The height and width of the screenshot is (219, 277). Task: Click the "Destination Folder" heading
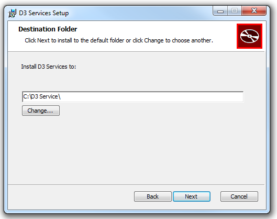(48, 29)
